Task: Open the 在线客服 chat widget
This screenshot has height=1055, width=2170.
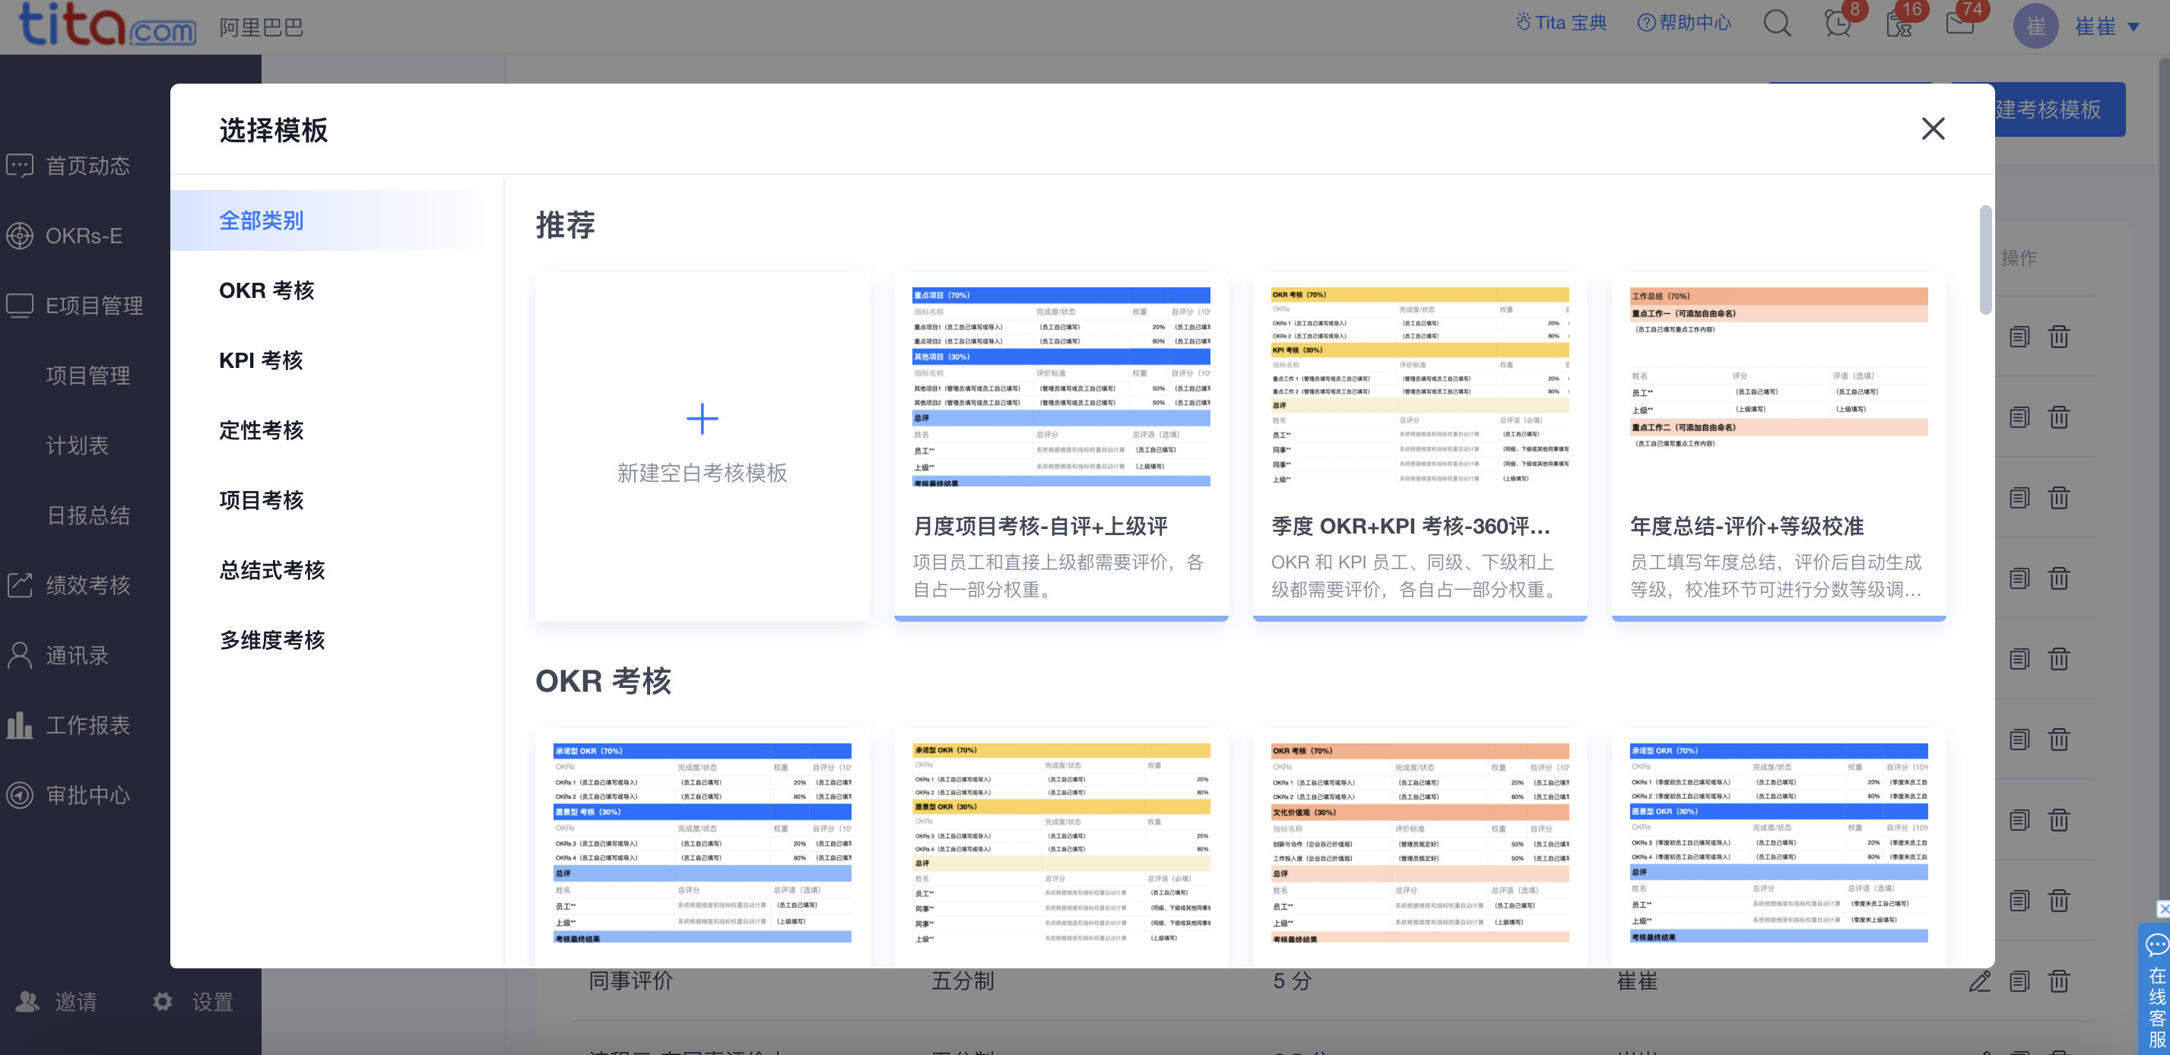Action: point(2156,990)
